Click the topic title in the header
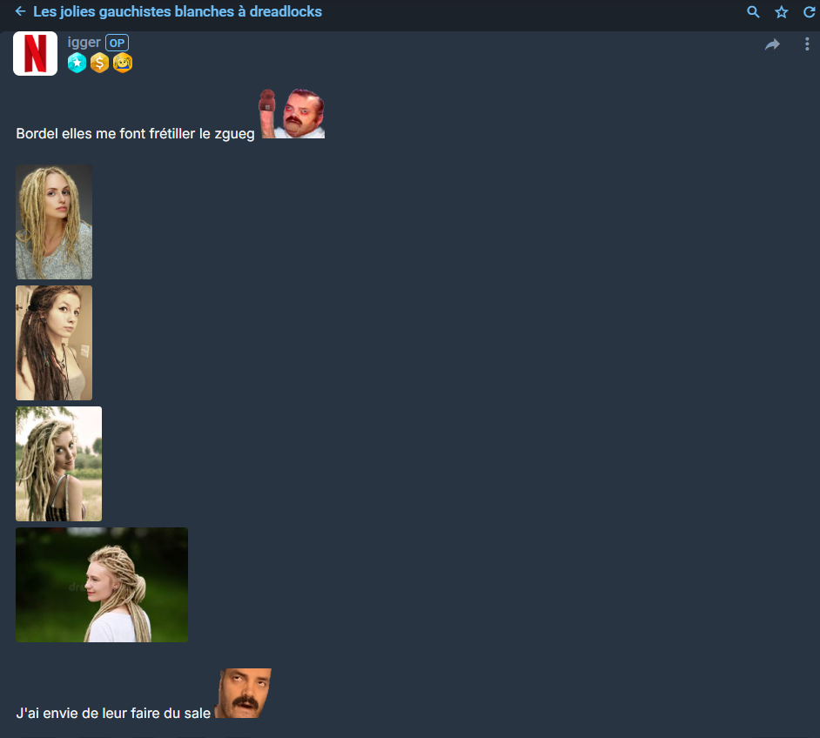 pos(178,11)
